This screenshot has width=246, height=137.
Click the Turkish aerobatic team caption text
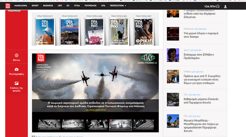(96, 105)
